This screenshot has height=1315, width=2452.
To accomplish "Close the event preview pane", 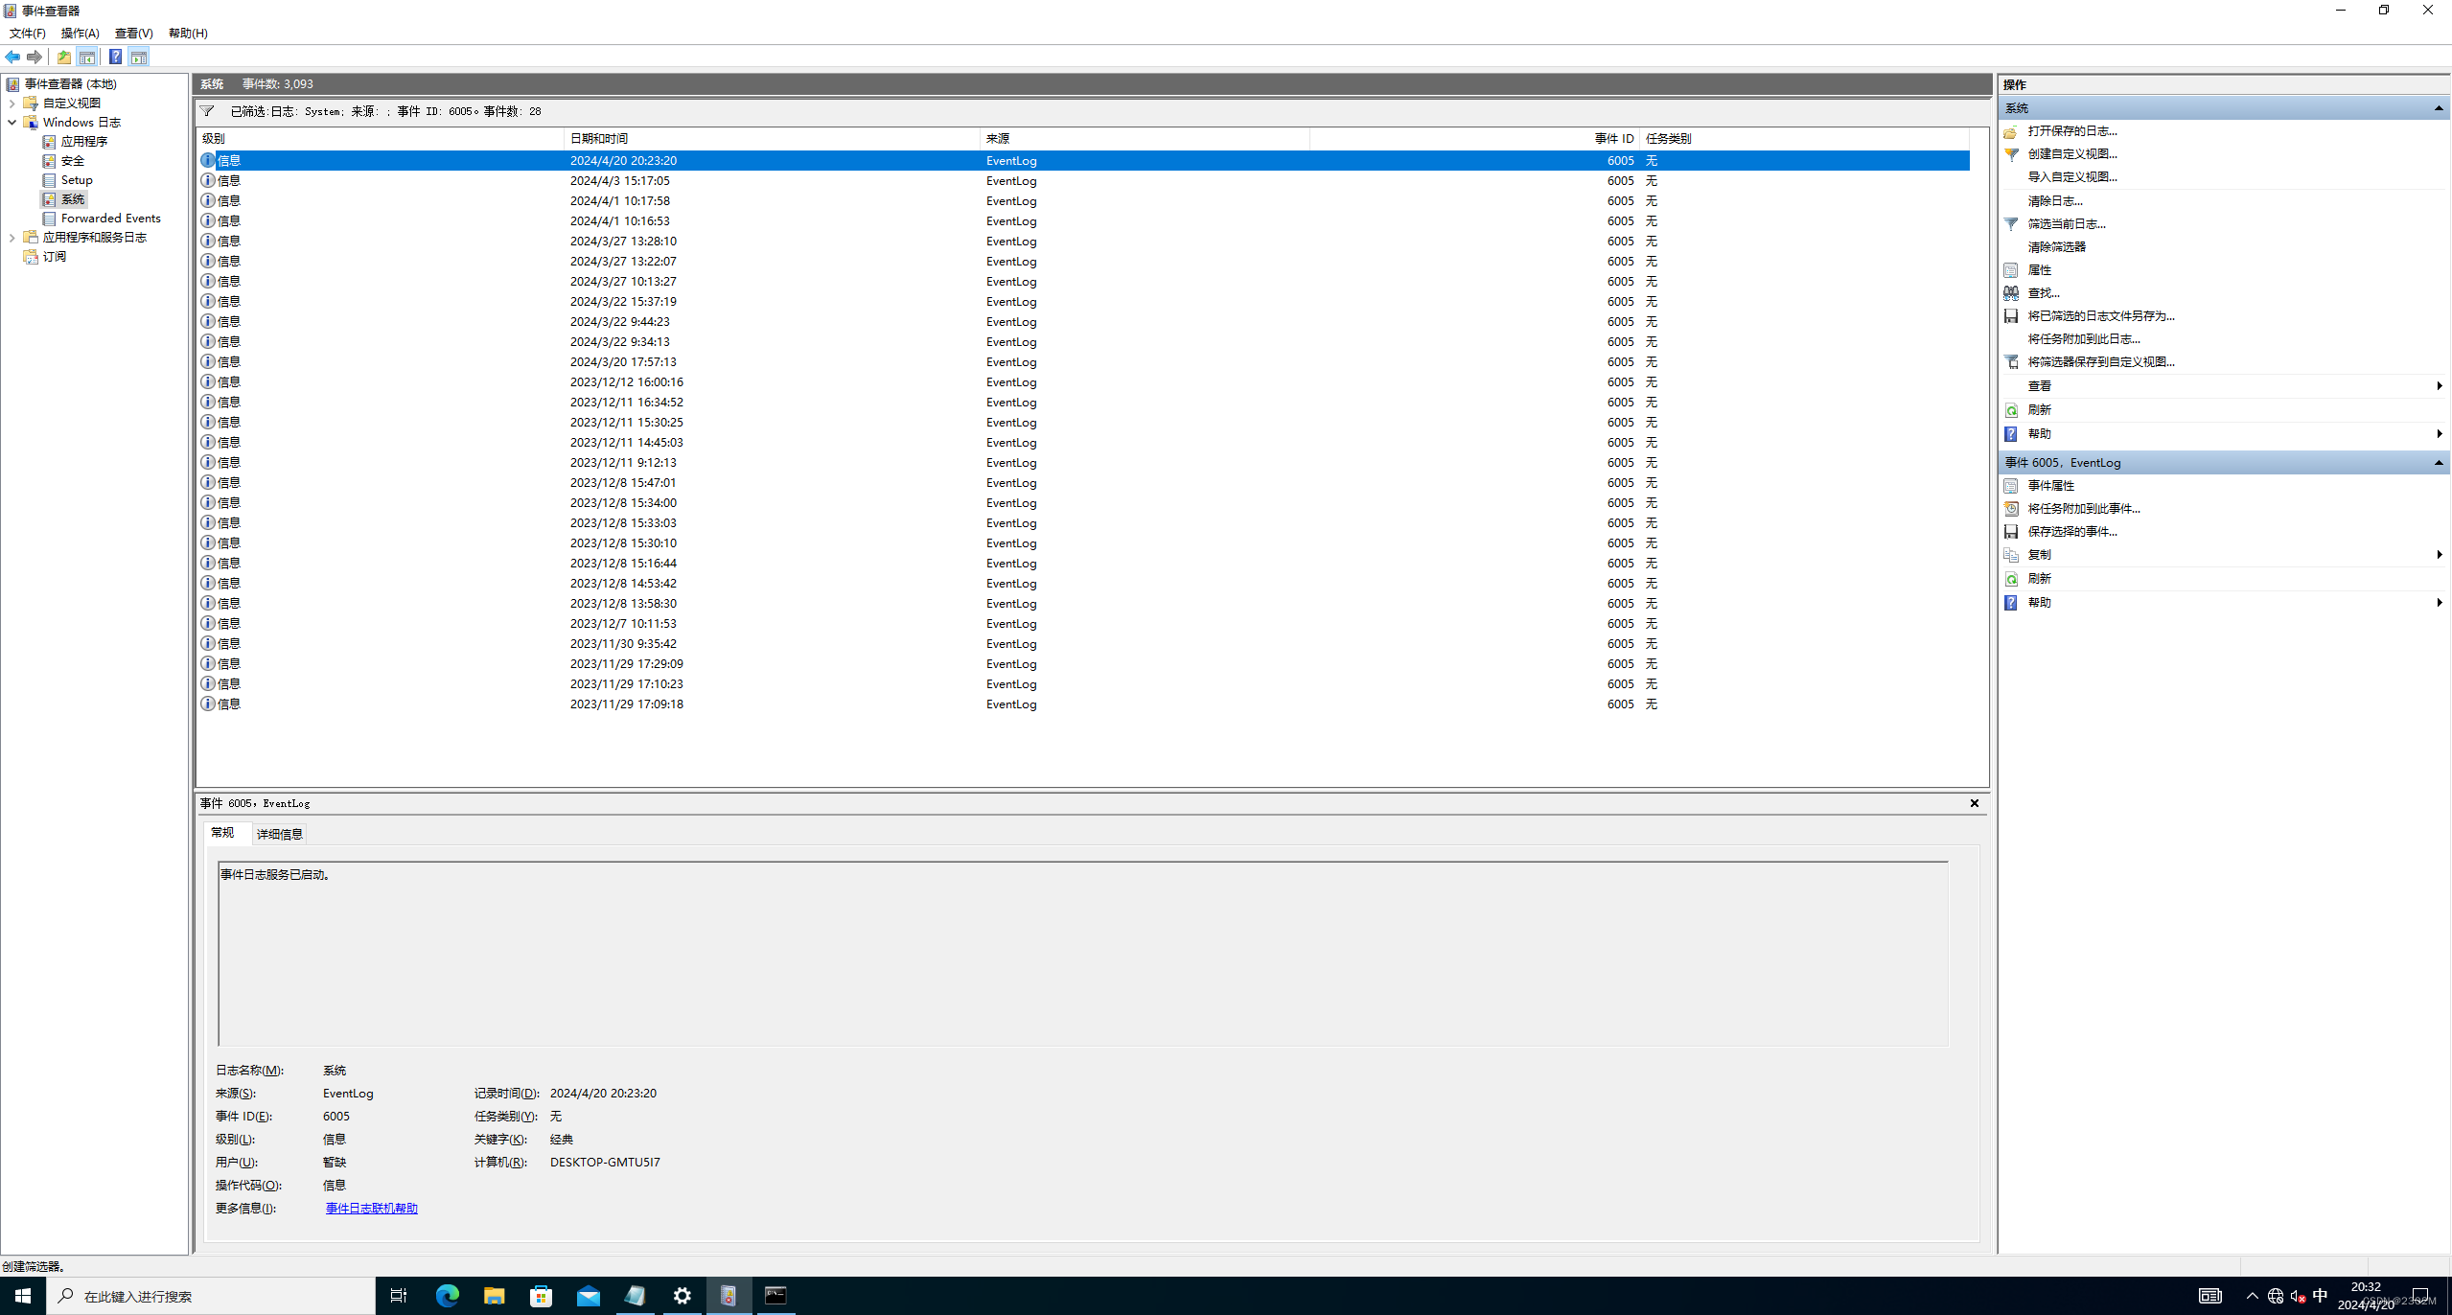I will pyautogui.click(x=1974, y=803).
